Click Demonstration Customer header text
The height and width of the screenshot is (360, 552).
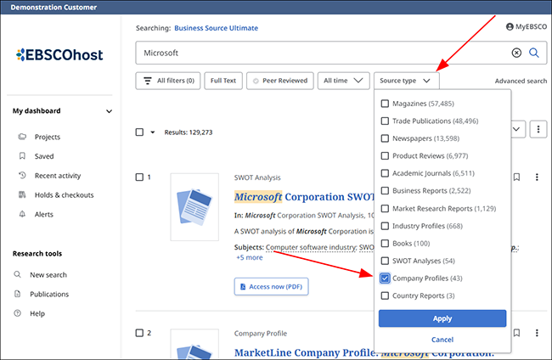(x=54, y=8)
